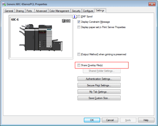Image resolution: width=158 pixels, height=126 pixels.
Task: Click the 60C-6 model name text
Action: coord(15,20)
